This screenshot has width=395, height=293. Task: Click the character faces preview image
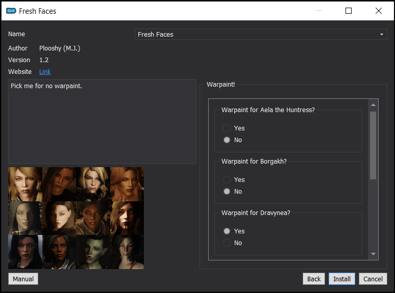click(x=76, y=218)
